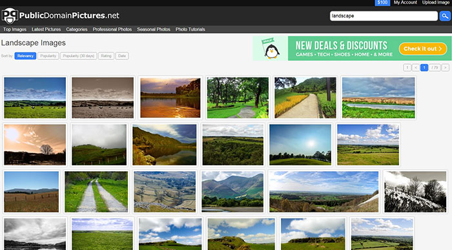Open the orange sunset lake photo
Viewport: 452px width, 250px height.
[170, 98]
